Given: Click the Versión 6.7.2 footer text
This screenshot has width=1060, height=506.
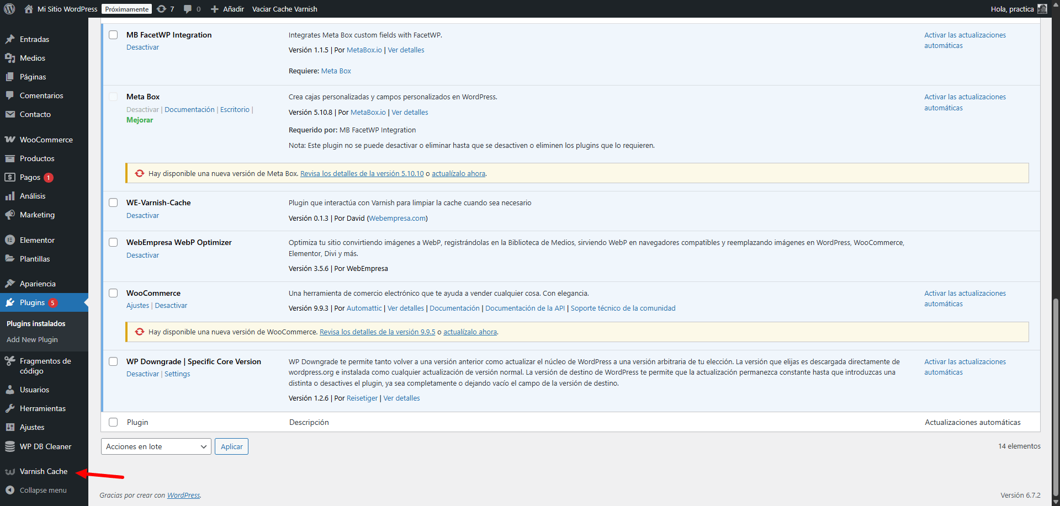Looking at the screenshot, I should pyautogui.click(x=1020, y=495).
